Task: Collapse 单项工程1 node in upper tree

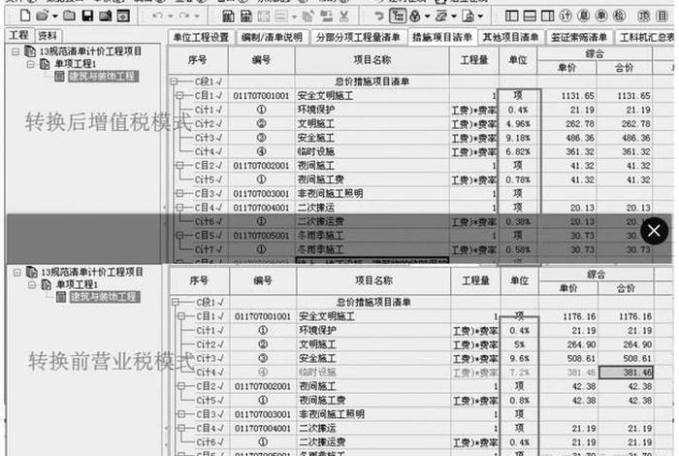Action: [30, 65]
